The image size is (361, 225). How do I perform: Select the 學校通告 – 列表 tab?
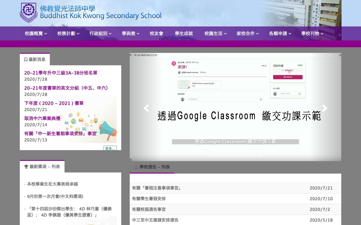click(x=152, y=167)
